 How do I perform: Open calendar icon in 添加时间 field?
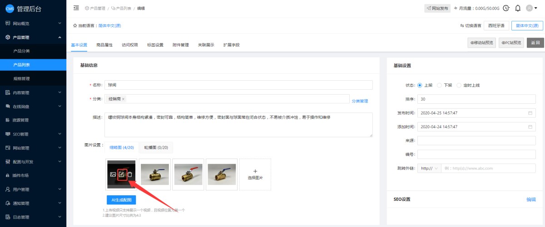click(530, 127)
